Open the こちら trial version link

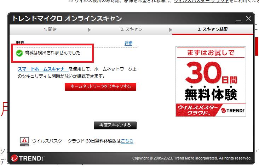pos(127,141)
